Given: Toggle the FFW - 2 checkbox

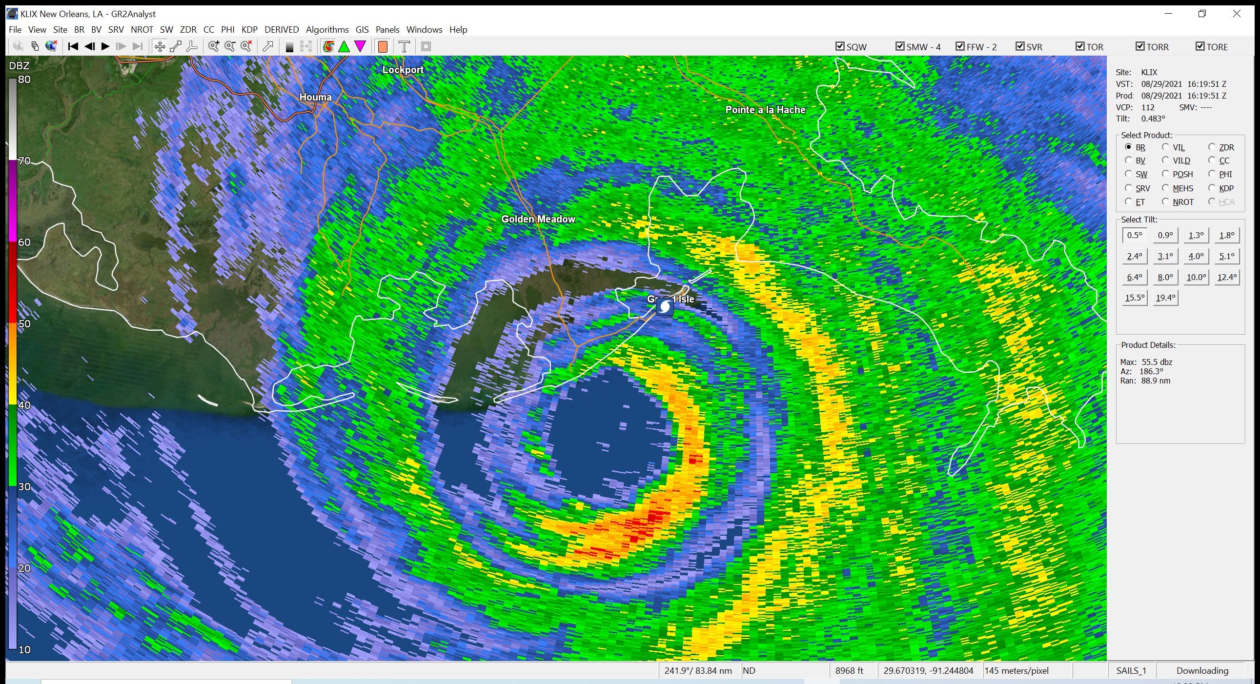Looking at the screenshot, I should tap(960, 46).
